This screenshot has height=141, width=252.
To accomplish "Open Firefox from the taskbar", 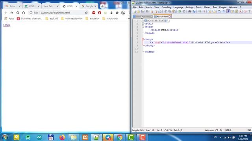I will pos(62,137).
